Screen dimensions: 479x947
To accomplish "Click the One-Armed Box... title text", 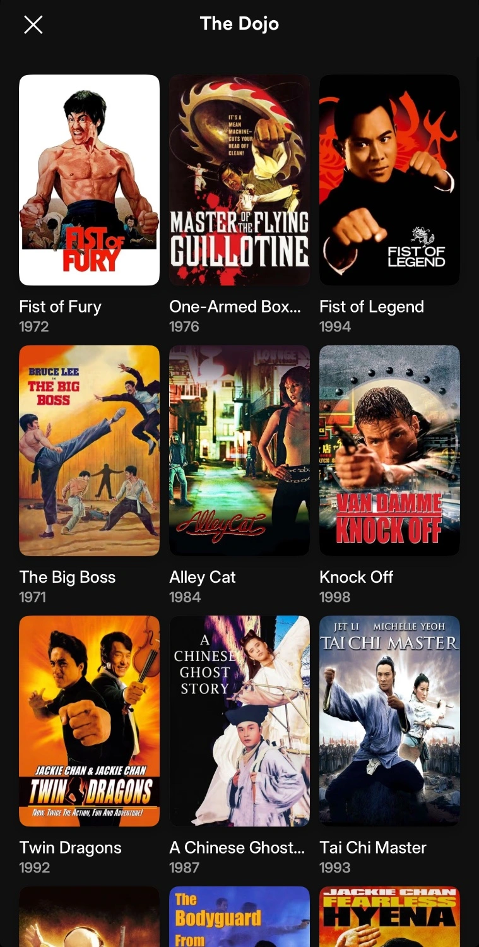I will pos(235,307).
